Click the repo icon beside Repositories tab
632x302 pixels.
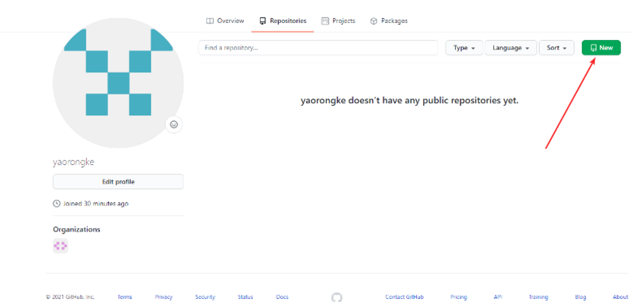(x=263, y=21)
